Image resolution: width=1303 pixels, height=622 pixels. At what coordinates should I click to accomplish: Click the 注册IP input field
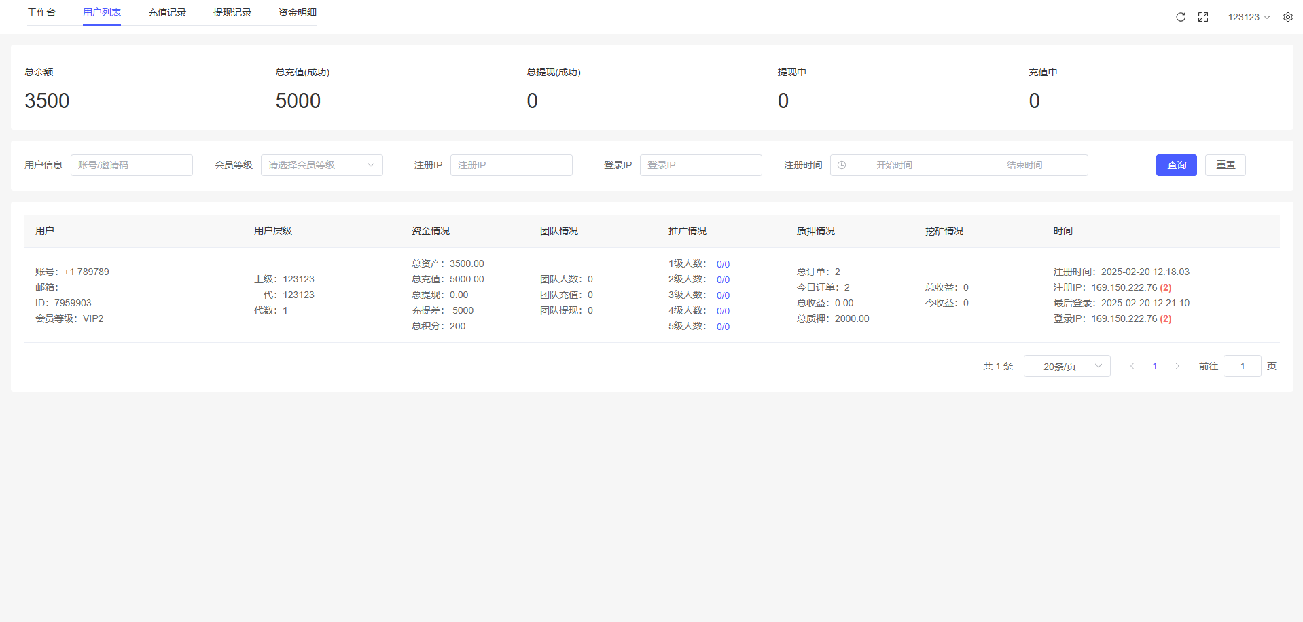pos(511,165)
